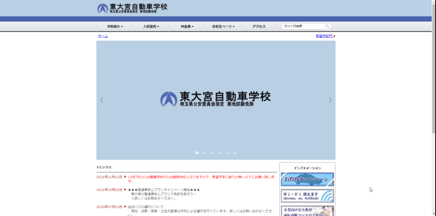The image size is (436, 216).
Task: Expand the 料金表 dropdown menu
Action: click(x=187, y=27)
